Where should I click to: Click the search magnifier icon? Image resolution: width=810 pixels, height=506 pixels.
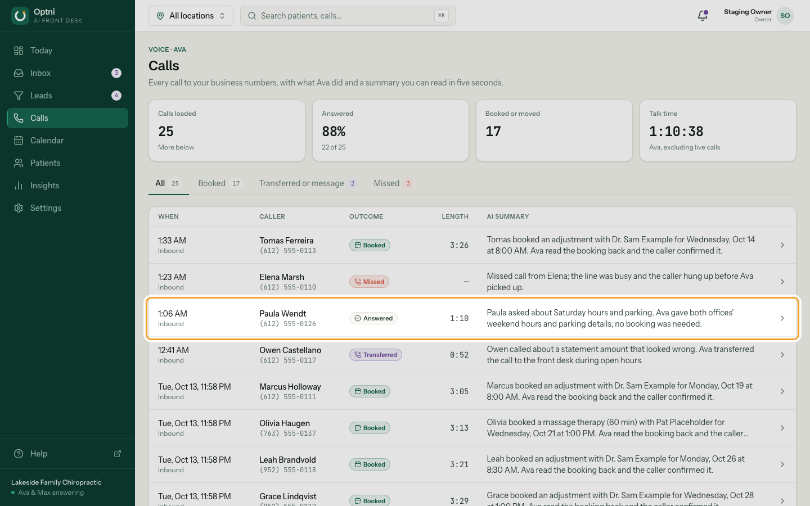[252, 16]
